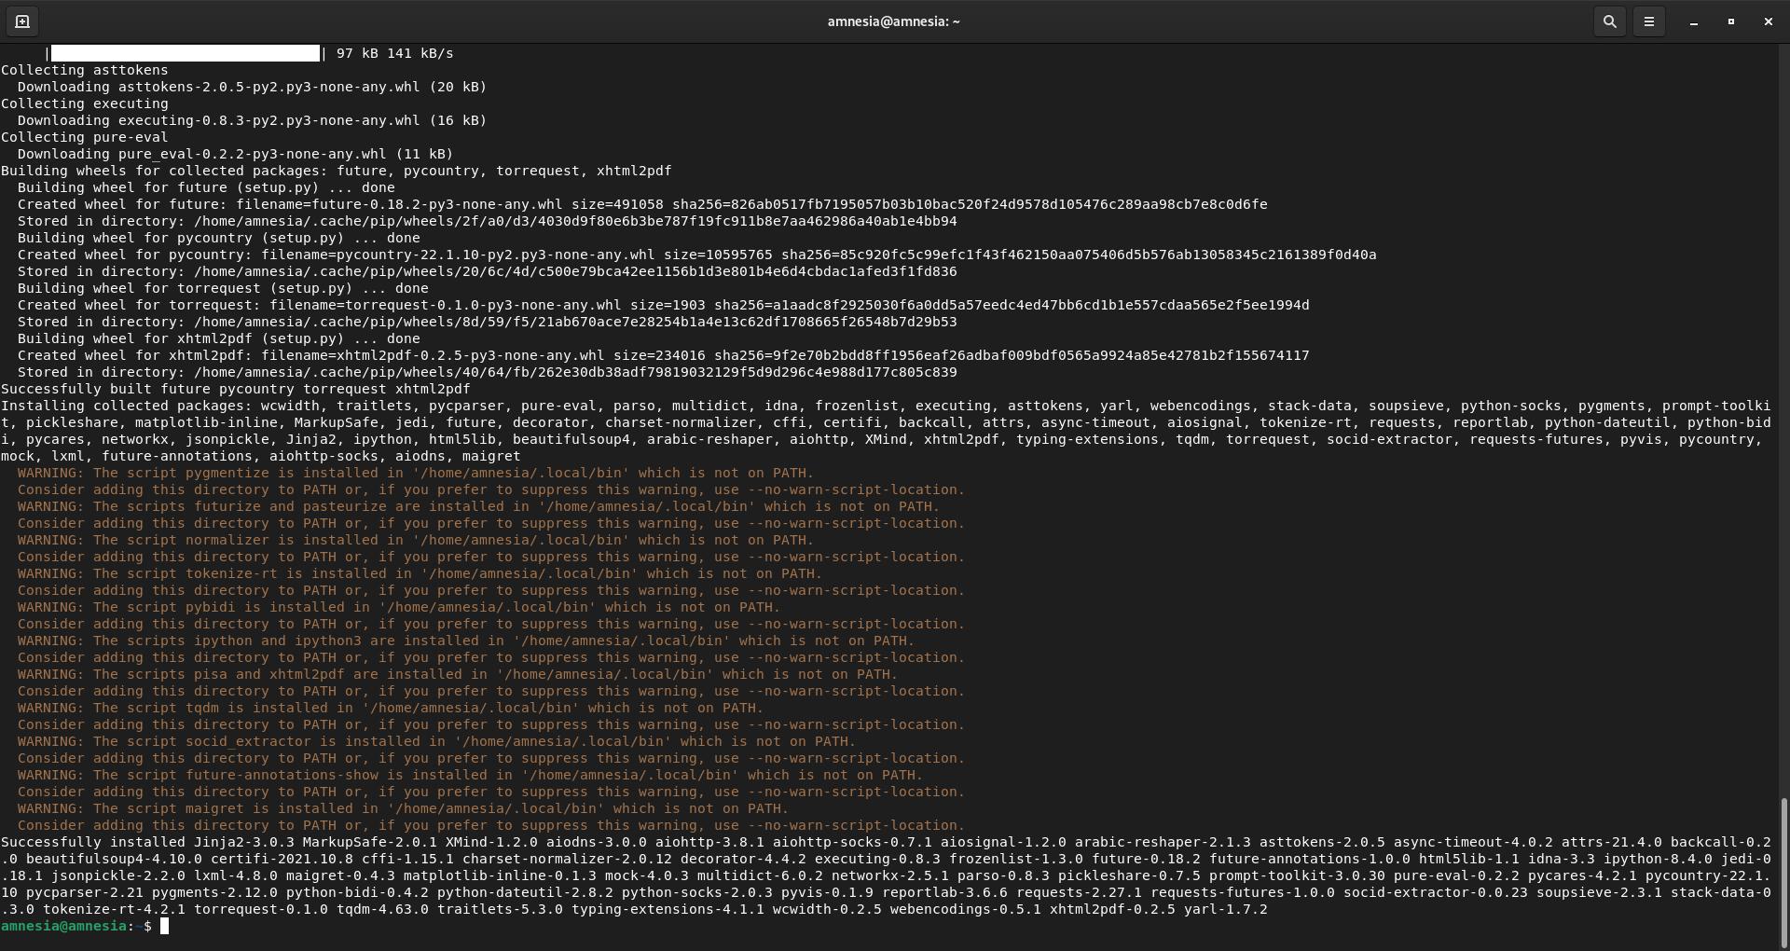Click the ipython and ipython3 warning line
This screenshot has height=951, width=1790.
point(466,641)
